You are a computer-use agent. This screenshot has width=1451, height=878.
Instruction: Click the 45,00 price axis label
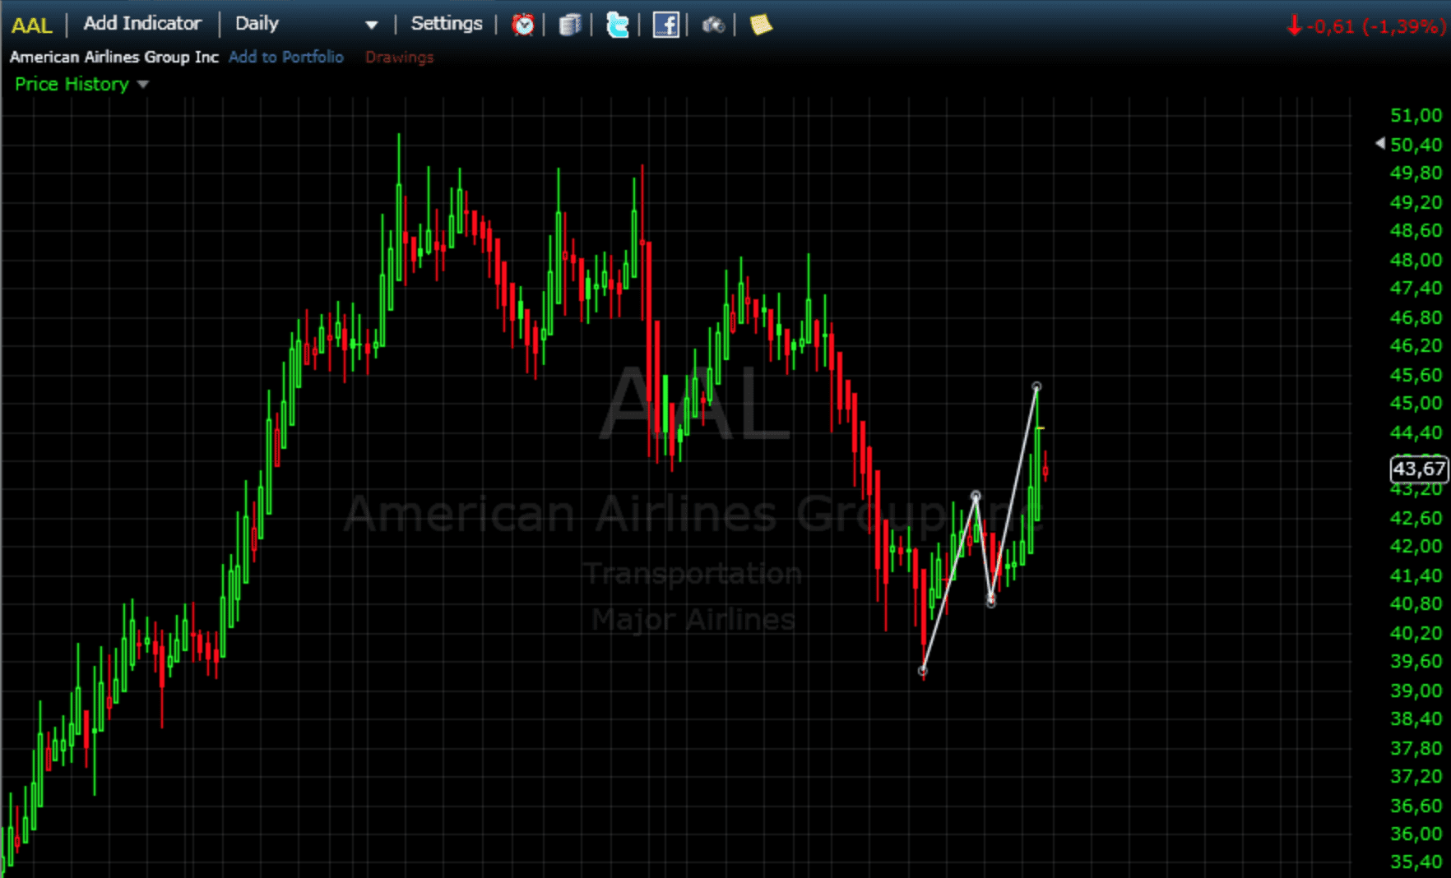pyautogui.click(x=1416, y=403)
